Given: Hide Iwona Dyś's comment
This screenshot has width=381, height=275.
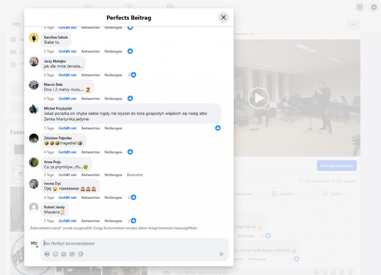Looking at the screenshot, I should (113, 198).
